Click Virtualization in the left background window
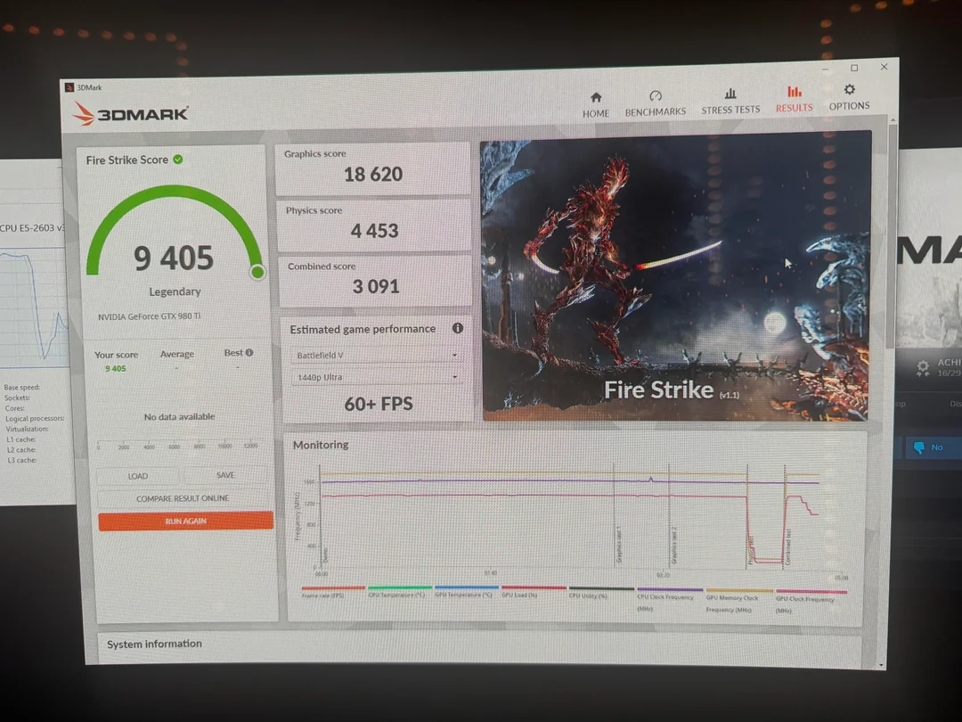 (27, 429)
